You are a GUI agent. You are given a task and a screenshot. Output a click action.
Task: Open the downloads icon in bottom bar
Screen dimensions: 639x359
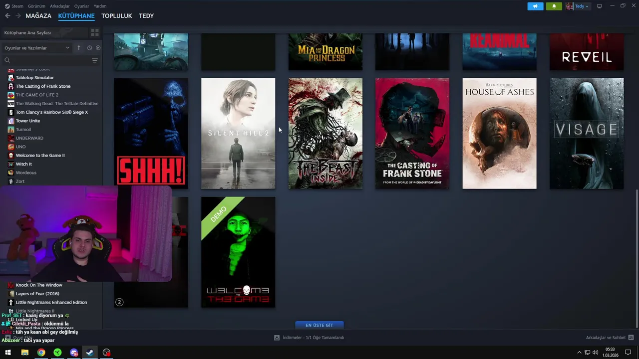pyautogui.click(x=277, y=338)
